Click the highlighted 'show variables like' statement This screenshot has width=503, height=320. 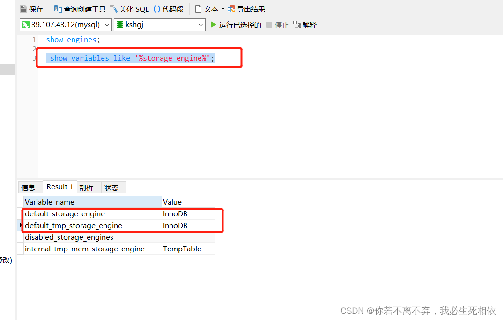click(130, 58)
